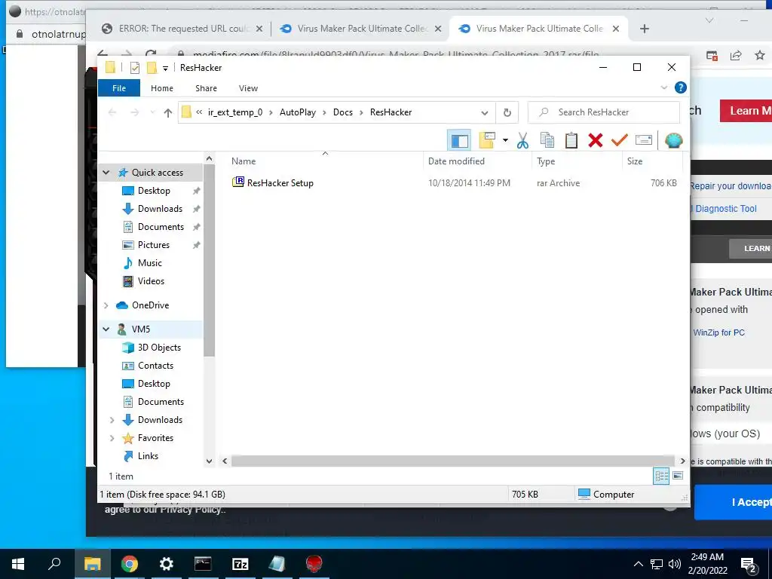Click the Up one level arrow

(168, 113)
